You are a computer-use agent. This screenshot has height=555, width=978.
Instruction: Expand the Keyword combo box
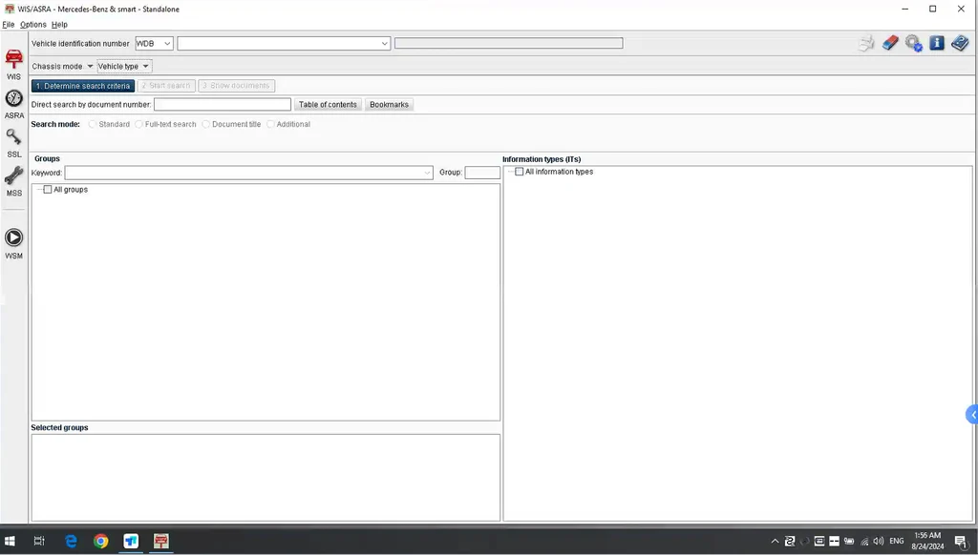[x=427, y=174]
